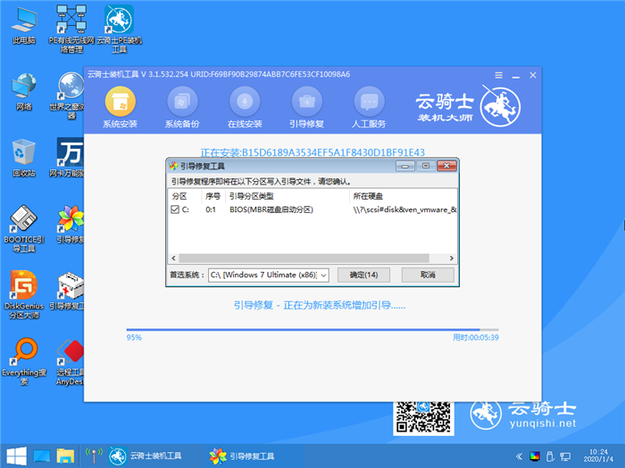Click the network tray icon
The height and width of the screenshot is (468, 625).
(565, 456)
